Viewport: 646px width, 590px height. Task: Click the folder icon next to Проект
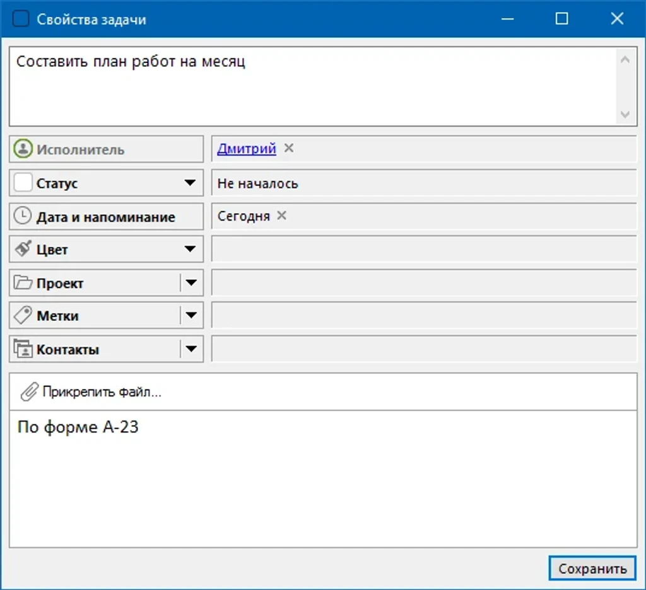pos(23,282)
